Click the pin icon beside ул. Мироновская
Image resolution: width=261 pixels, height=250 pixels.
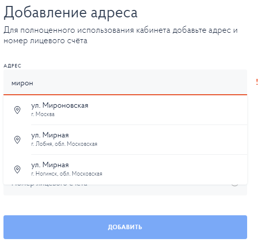17,110
